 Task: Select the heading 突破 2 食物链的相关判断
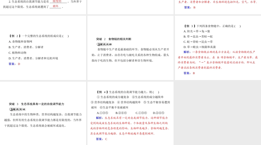click(x=114, y=39)
